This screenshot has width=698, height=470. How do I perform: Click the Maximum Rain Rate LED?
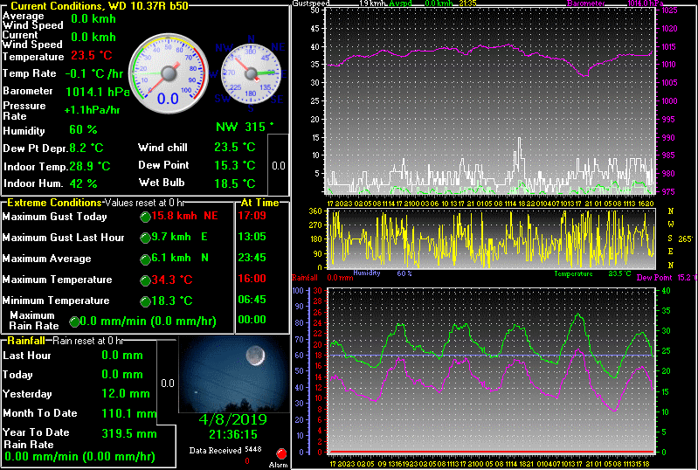point(74,321)
